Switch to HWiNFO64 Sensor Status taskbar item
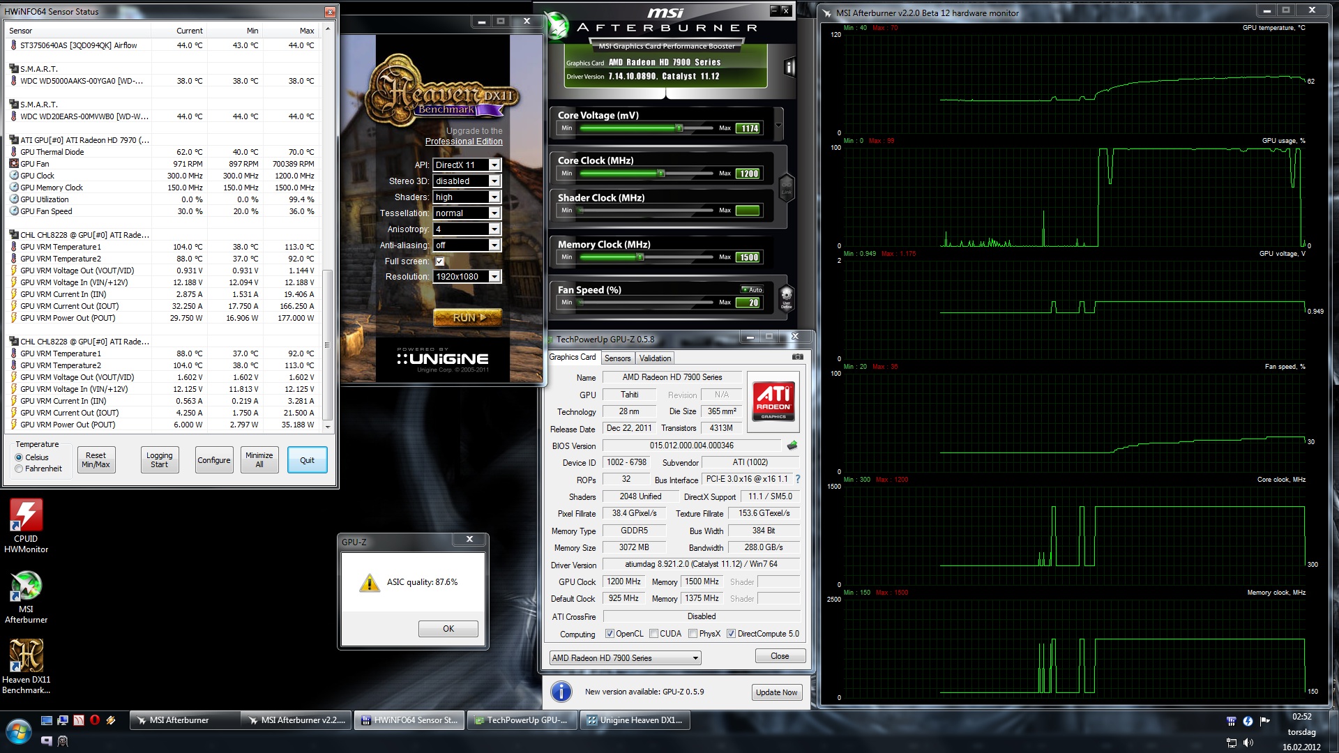The height and width of the screenshot is (753, 1339). point(409,720)
